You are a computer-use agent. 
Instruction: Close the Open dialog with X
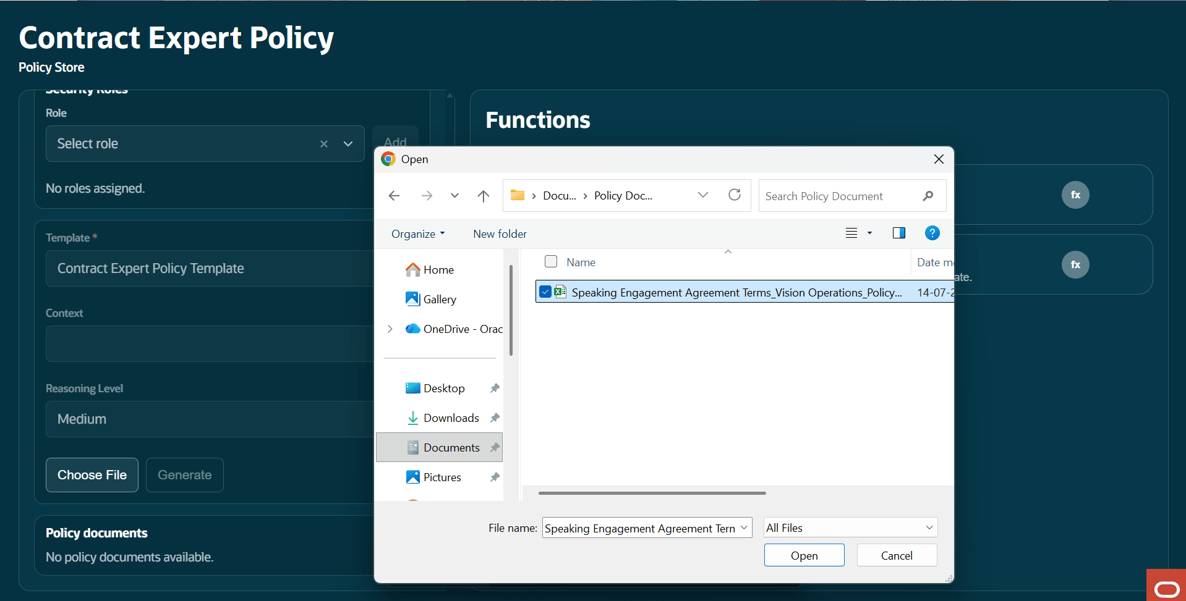[939, 159]
